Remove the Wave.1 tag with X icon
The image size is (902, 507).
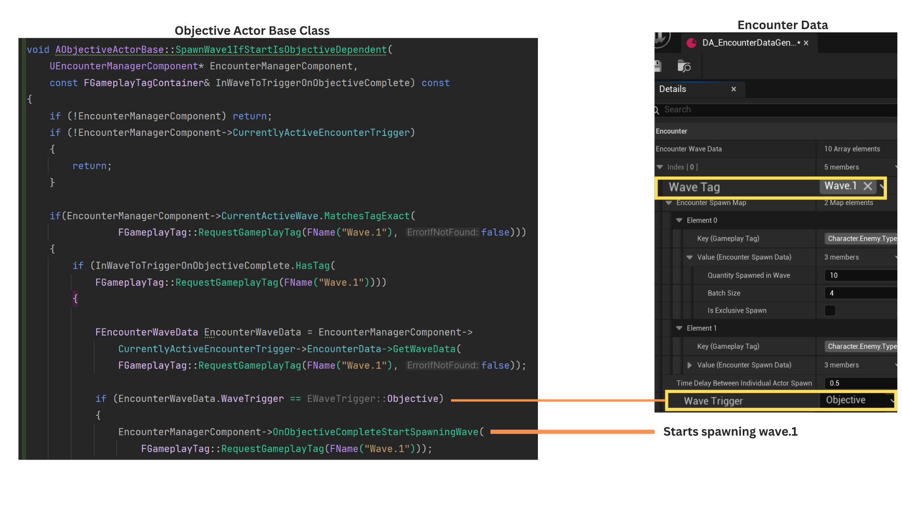(868, 186)
